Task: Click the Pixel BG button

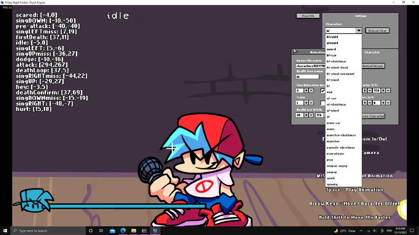Action: (308, 16)
